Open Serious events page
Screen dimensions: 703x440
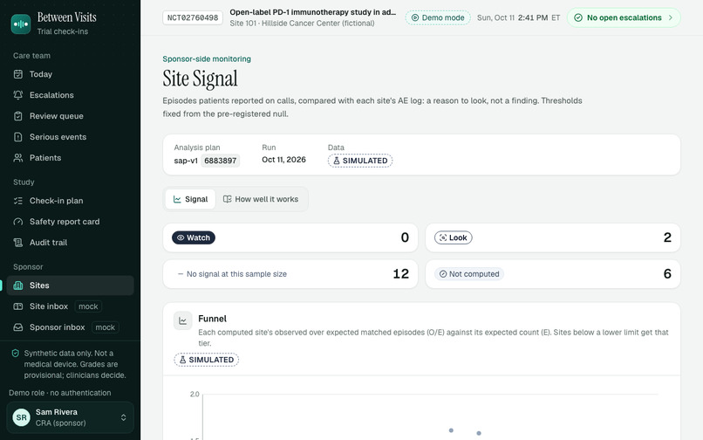(71, 137)
